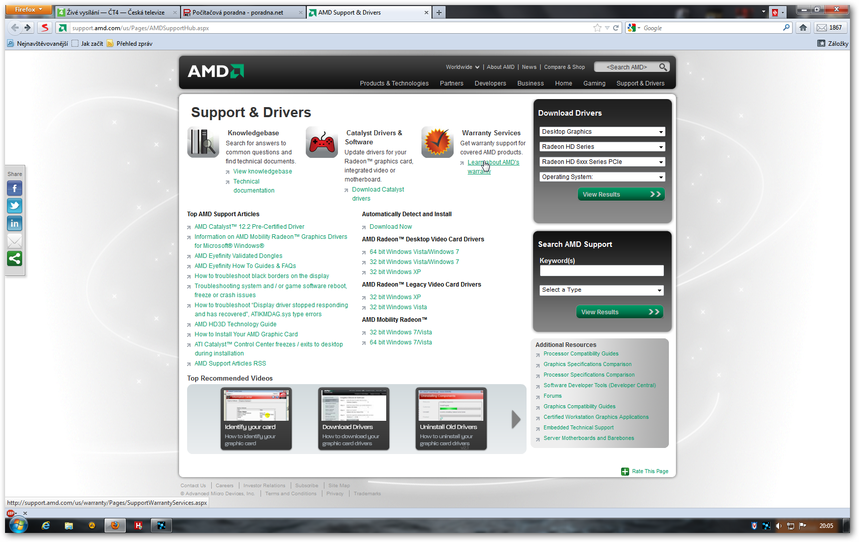The width and height of the screenshot is (859, 542).
Task: Open the Identify your card video thumbnail
Action: coord(256,418)
